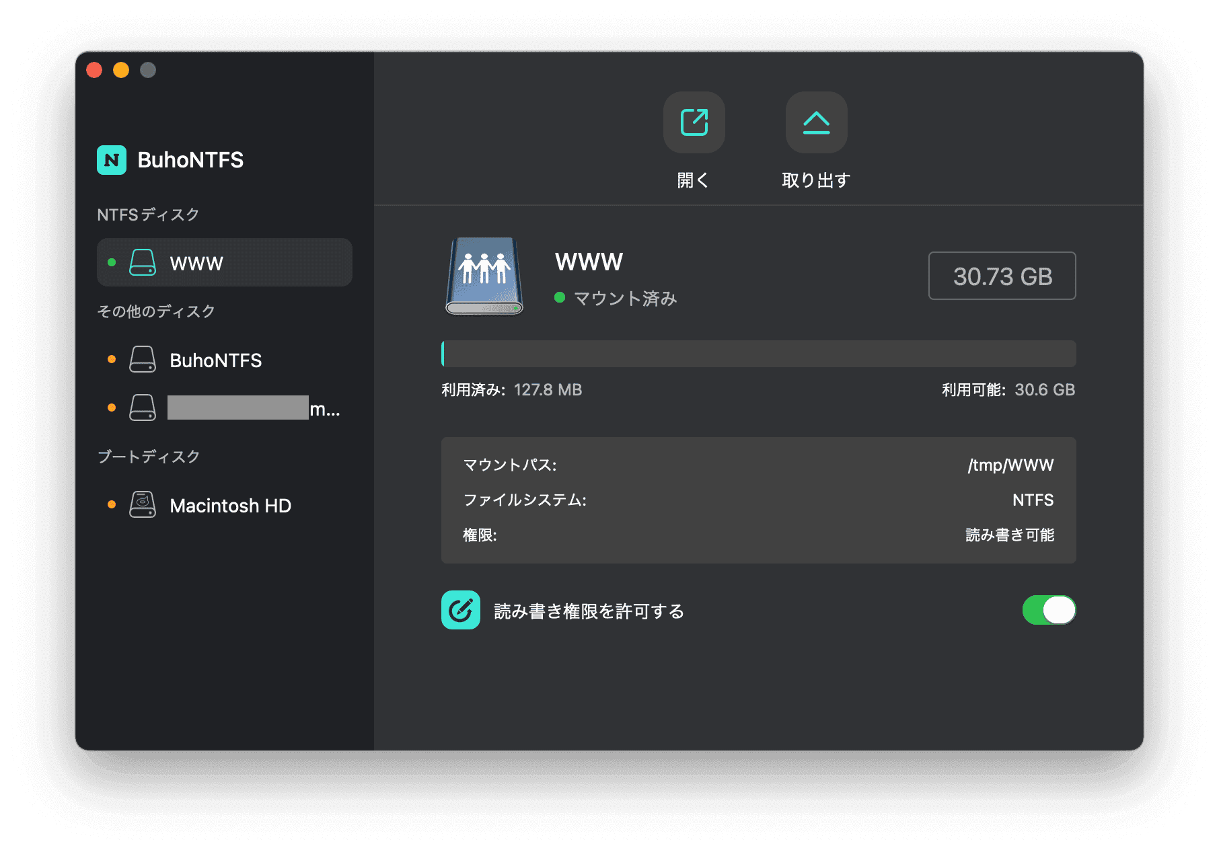Close the BuhoNTFS window with red button

click(x=94, y=70)
